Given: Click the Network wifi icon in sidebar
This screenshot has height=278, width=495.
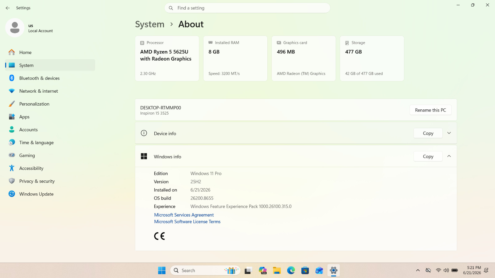Looking at the screenshot, I should coord(12,91).
